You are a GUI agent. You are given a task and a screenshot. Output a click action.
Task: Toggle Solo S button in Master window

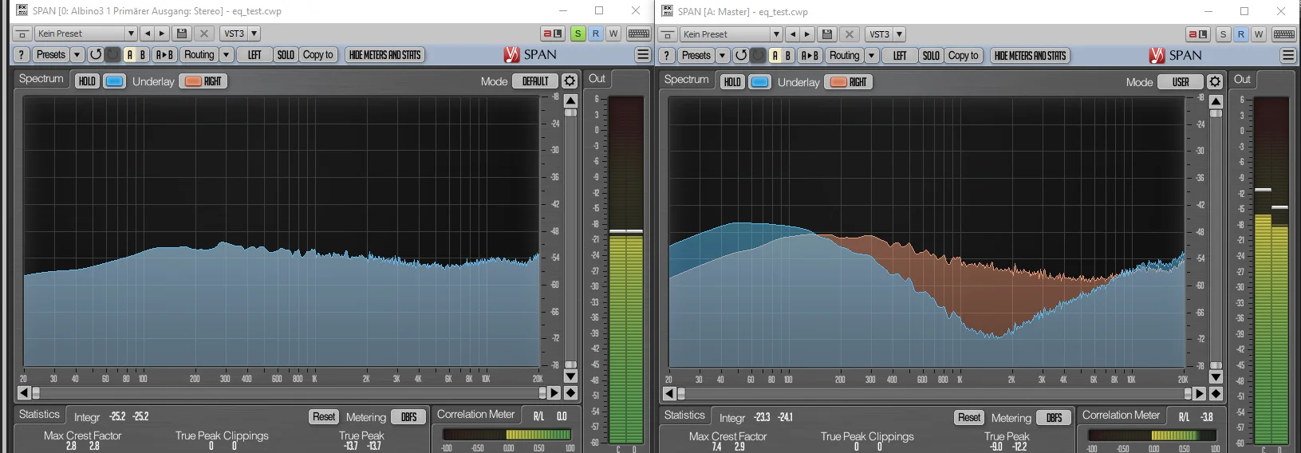pyautogui.click(x=1224, y=34)
